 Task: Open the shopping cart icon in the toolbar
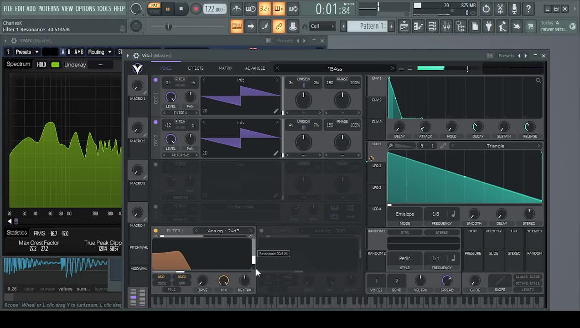530,26
